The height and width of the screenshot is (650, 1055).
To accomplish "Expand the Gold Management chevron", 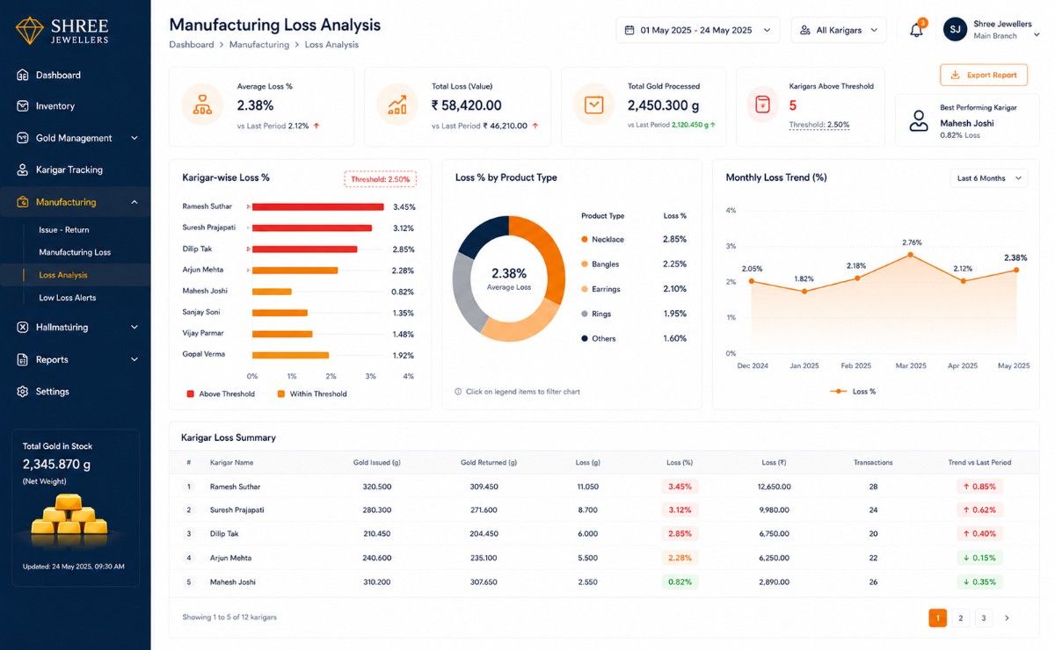I will [135, 138].
